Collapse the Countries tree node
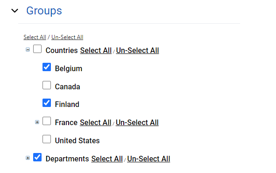This screenshot has width=276, height=173. point(28,50)
